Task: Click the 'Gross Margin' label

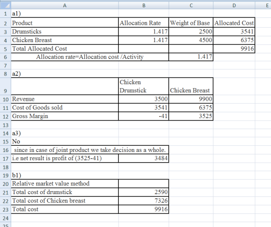Action: point(65,116)
